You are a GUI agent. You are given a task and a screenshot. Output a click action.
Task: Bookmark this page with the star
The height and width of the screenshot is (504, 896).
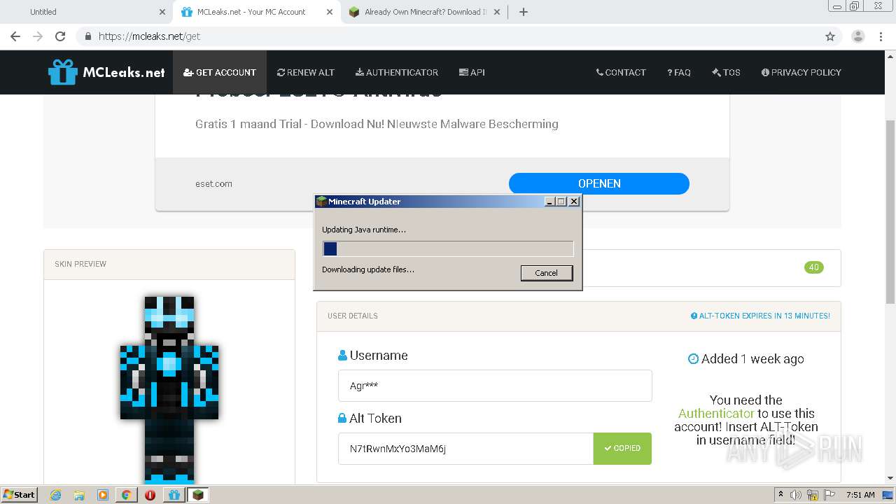(830, 36)
